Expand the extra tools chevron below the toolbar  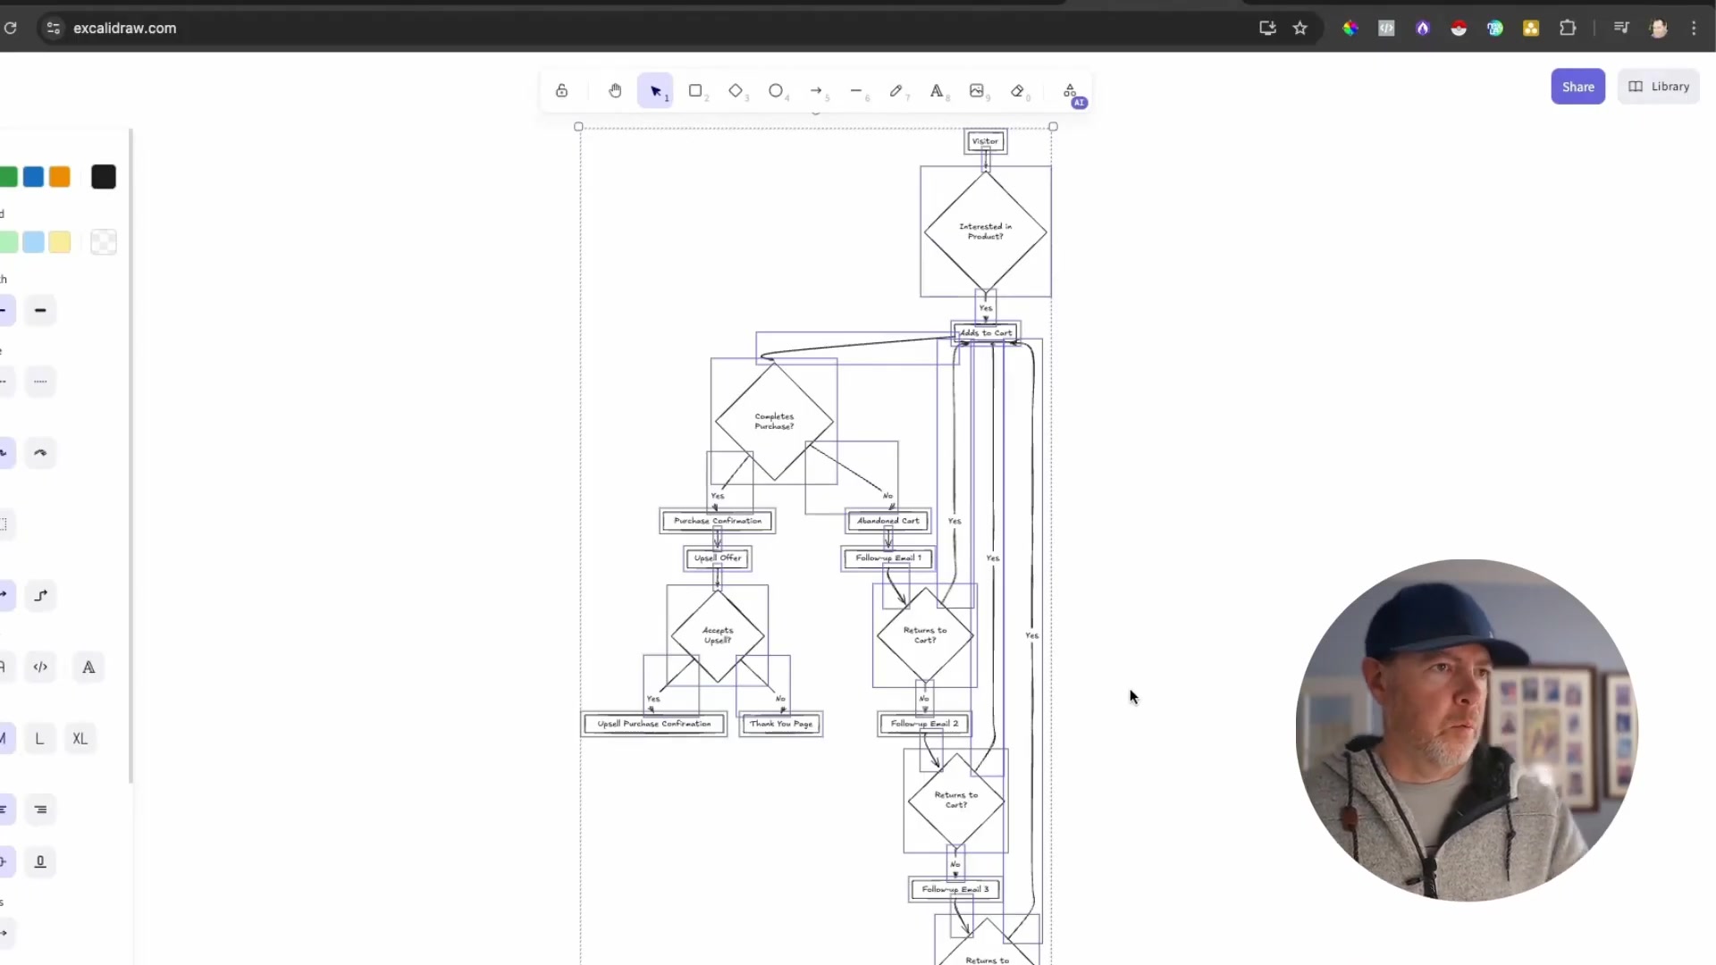pos(815,113)
